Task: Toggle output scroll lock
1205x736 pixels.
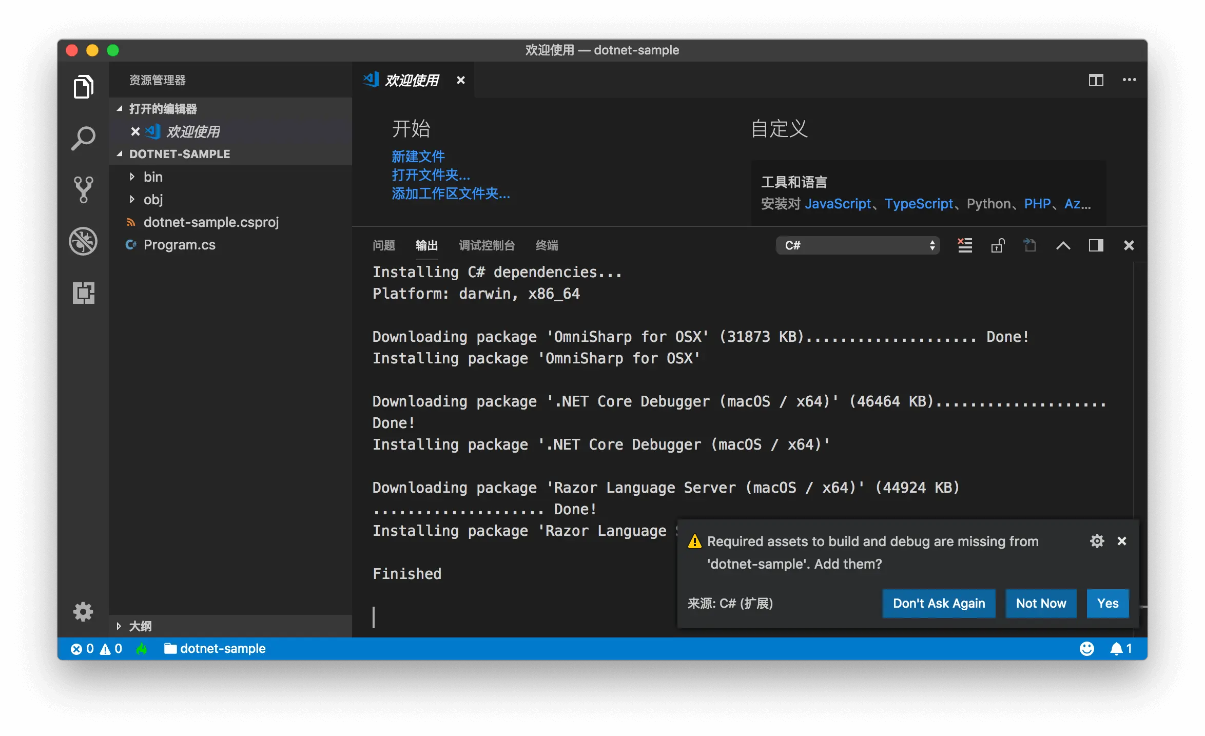Action: pyautogui.click(x=998, y=245)
